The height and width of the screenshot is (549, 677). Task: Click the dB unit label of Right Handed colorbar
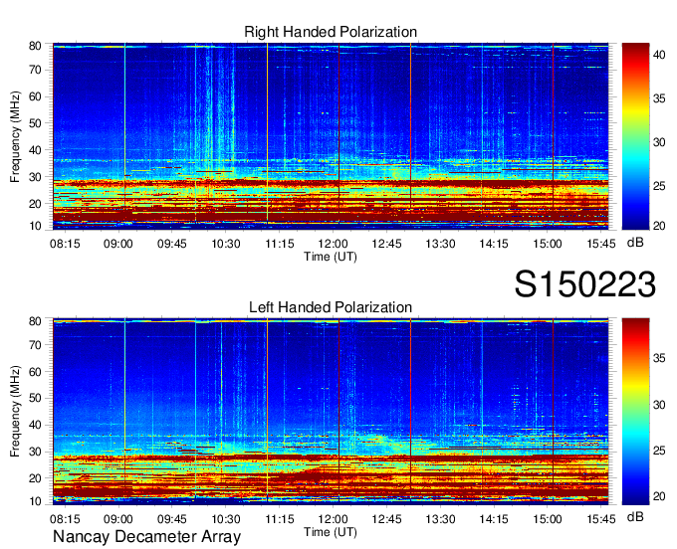click(x=635, y=243)
